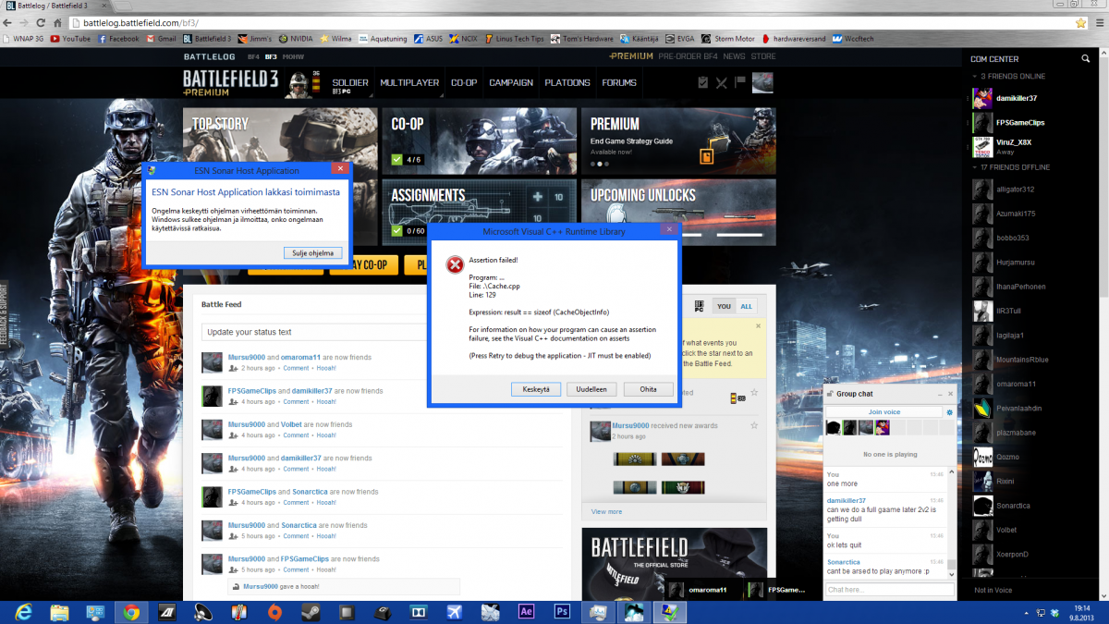Click View more under awards

[607, 511]
